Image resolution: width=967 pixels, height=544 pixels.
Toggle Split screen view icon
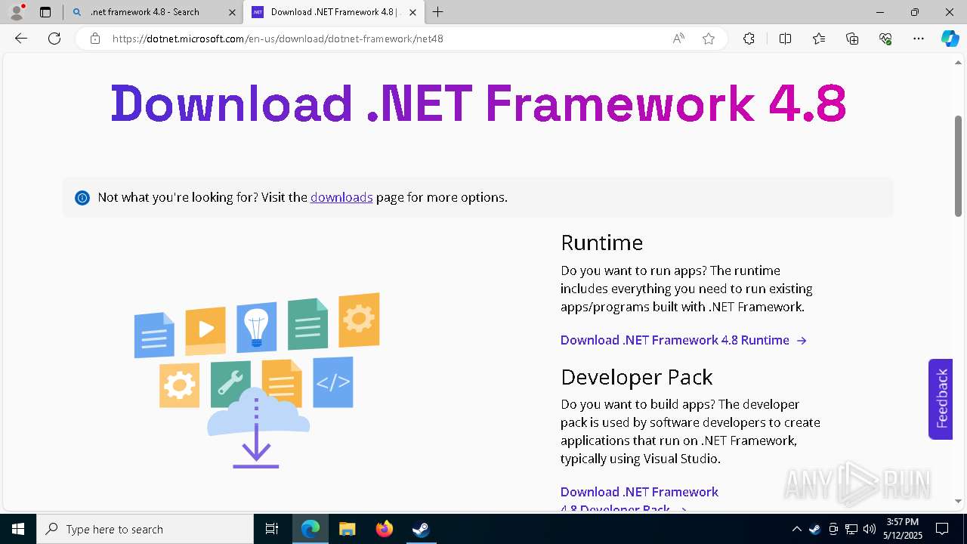(x=785, y=39)
